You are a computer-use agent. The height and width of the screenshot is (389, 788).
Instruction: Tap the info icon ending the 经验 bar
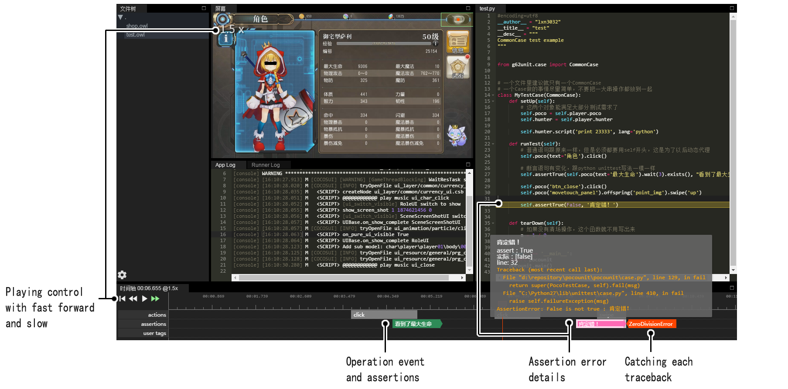(436, 44)
